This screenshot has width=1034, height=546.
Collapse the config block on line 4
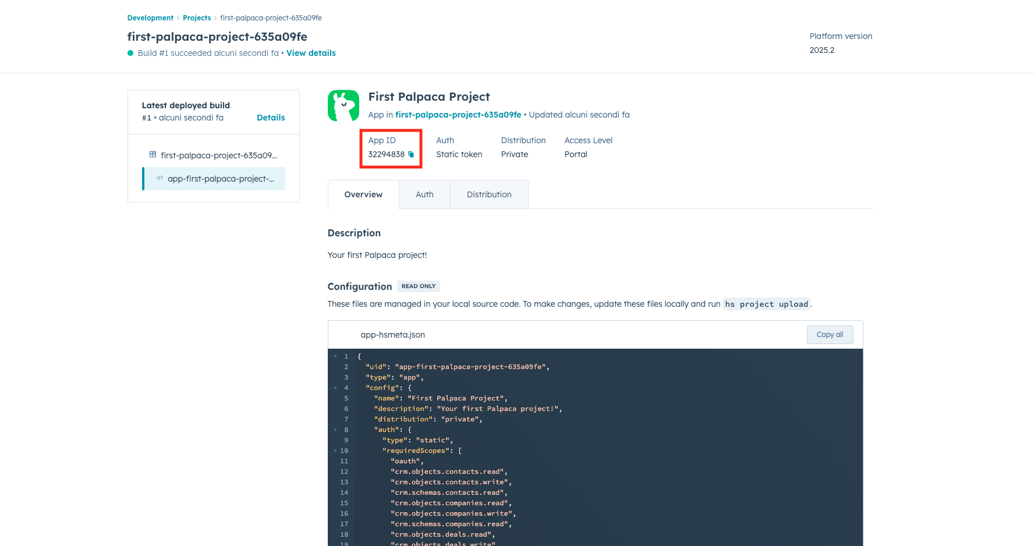click(x=335, y=388)
